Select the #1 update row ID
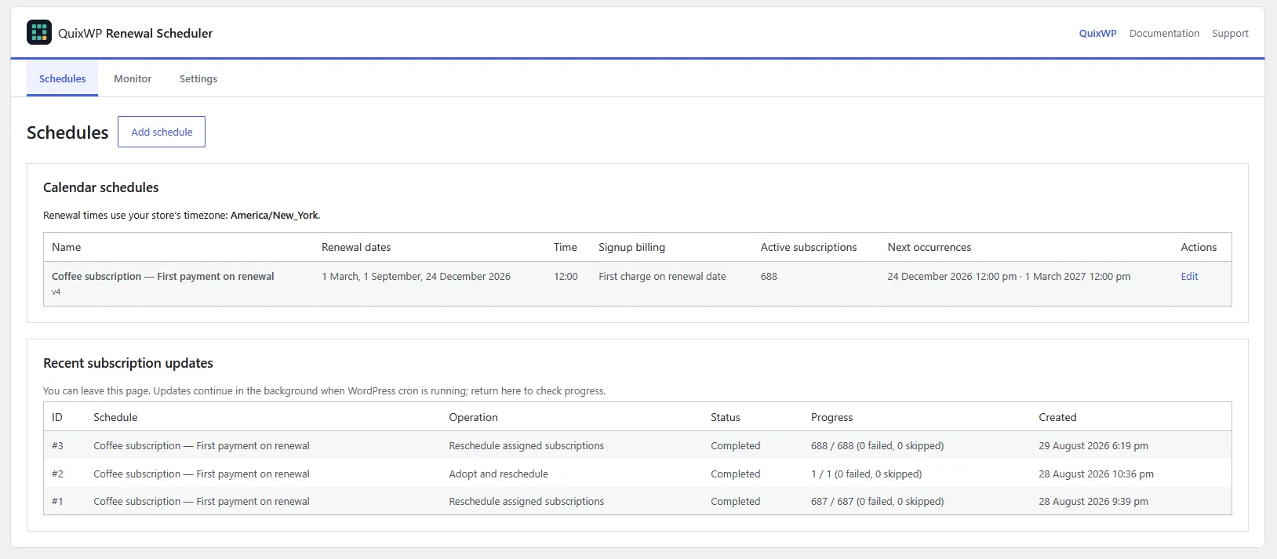The height and width of the screenshot is (559, 1277). tap(57, 501)
